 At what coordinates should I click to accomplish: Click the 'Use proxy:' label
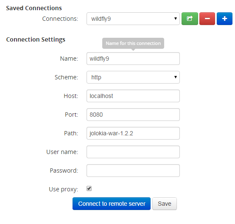63,189
